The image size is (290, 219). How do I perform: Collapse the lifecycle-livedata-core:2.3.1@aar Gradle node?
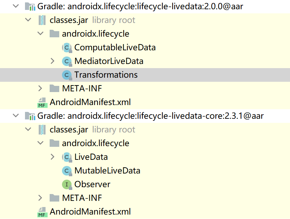[16, 116]
